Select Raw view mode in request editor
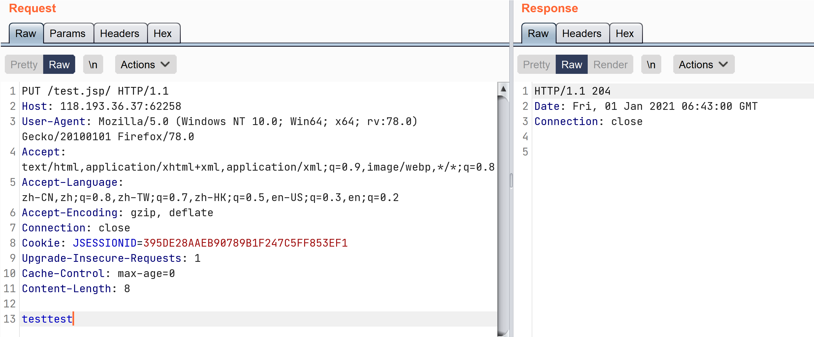Screen dimensions: 814x337 pyautogui.click(x=59, y=65)
